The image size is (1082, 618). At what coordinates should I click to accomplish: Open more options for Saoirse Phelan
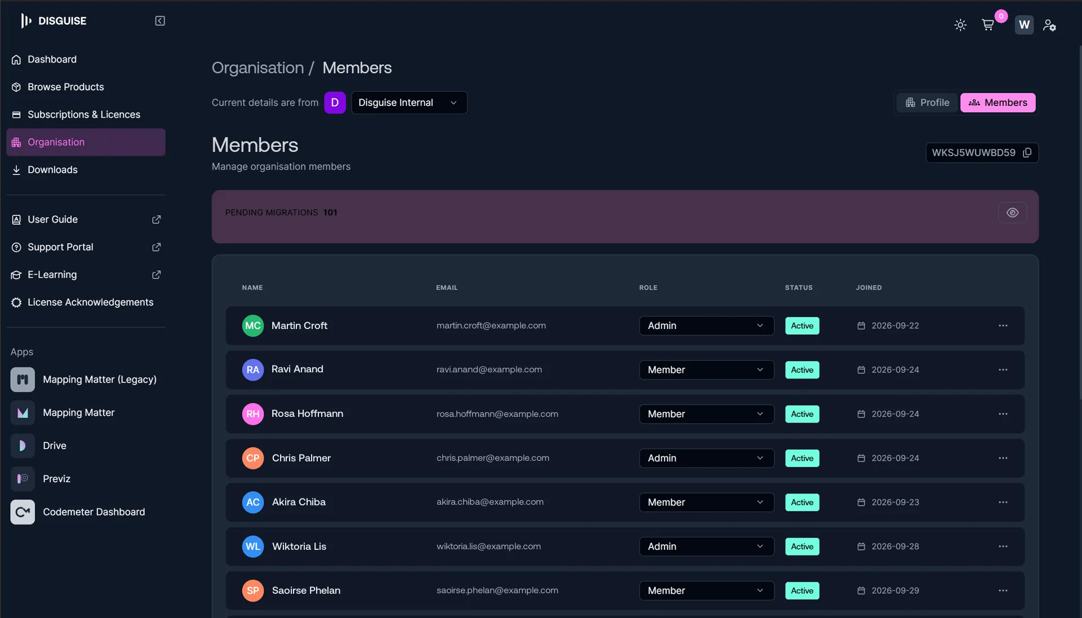tap(1003, 591)
